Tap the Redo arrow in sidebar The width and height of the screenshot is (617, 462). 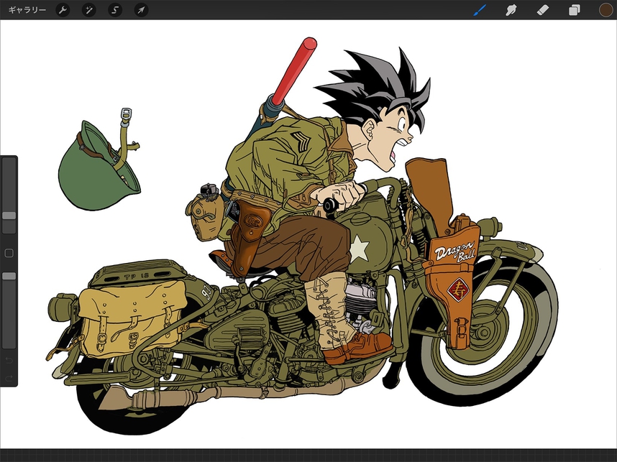(x=9, y=376)
